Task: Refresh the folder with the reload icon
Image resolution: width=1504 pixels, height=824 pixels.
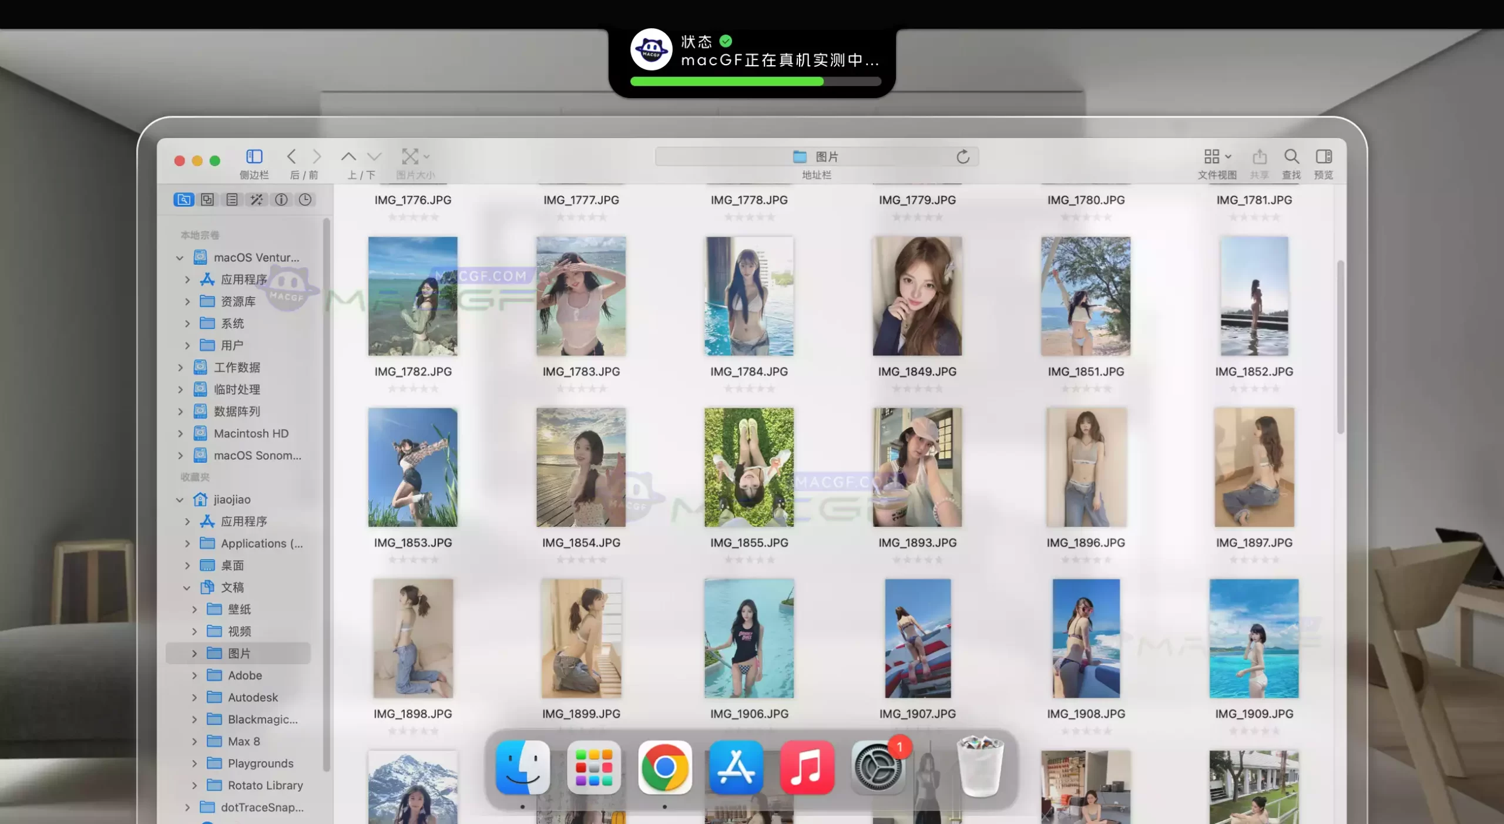Action: (x=962, y=156)
